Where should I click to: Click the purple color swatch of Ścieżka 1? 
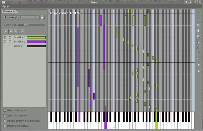(x=36, y=42)
